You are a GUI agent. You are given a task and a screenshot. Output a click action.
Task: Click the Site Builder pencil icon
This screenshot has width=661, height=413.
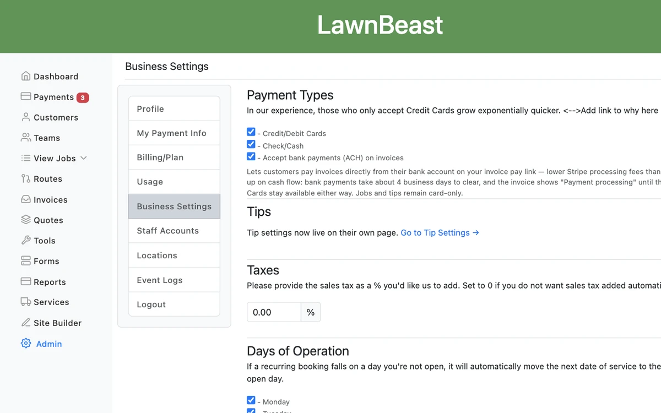coord(25,323)
